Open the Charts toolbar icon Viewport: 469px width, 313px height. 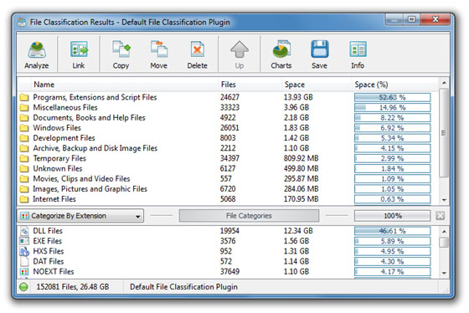[281, 49]
